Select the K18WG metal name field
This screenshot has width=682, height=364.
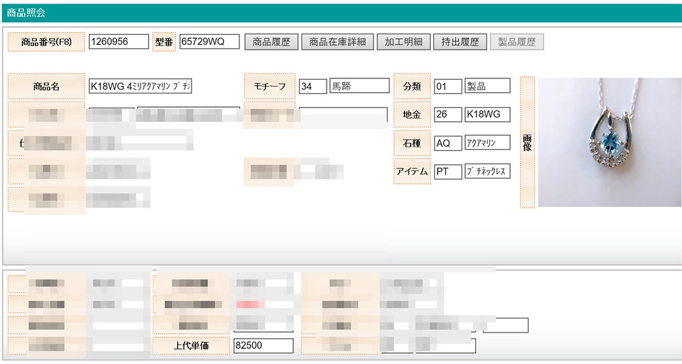(487, 115)
